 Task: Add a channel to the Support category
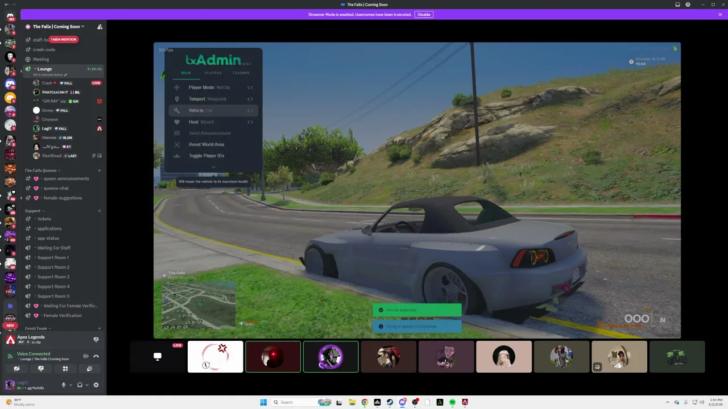click(99, 211)
